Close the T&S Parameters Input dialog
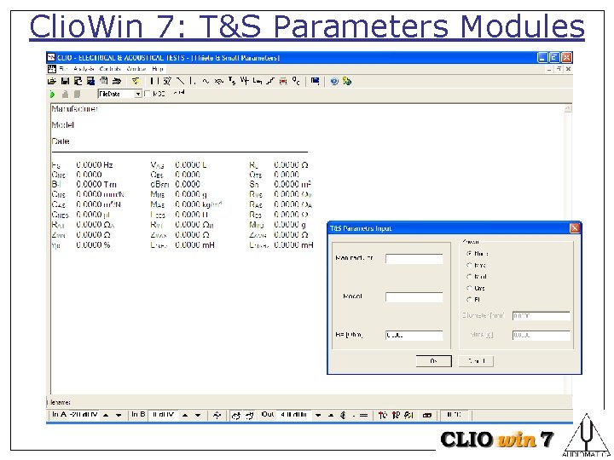Image resolution: width=614 pixels, height=460 pixels. (x=574, y=228)
